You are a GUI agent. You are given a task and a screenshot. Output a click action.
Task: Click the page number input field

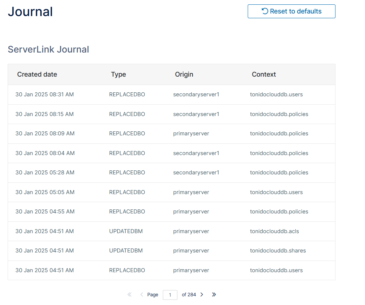click(170, 295)
